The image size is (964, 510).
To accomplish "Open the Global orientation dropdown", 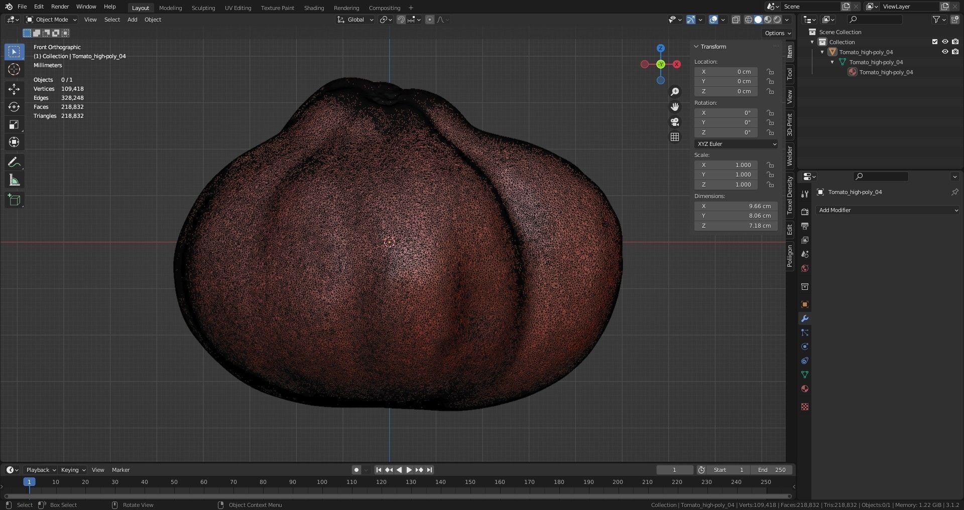I will pyautogui.click(x=355, y=20).
